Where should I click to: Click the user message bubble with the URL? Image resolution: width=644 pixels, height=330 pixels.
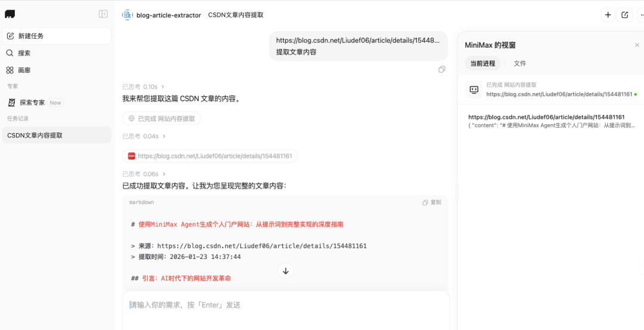tap(358, 46)
